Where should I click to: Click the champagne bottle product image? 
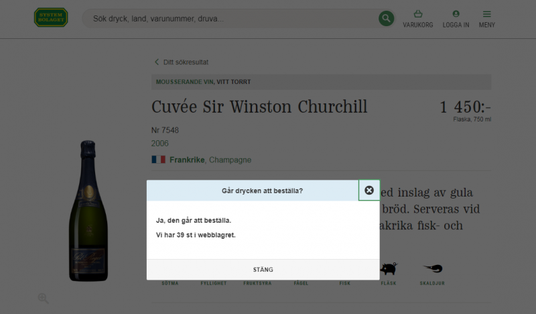tap(88, 211)
